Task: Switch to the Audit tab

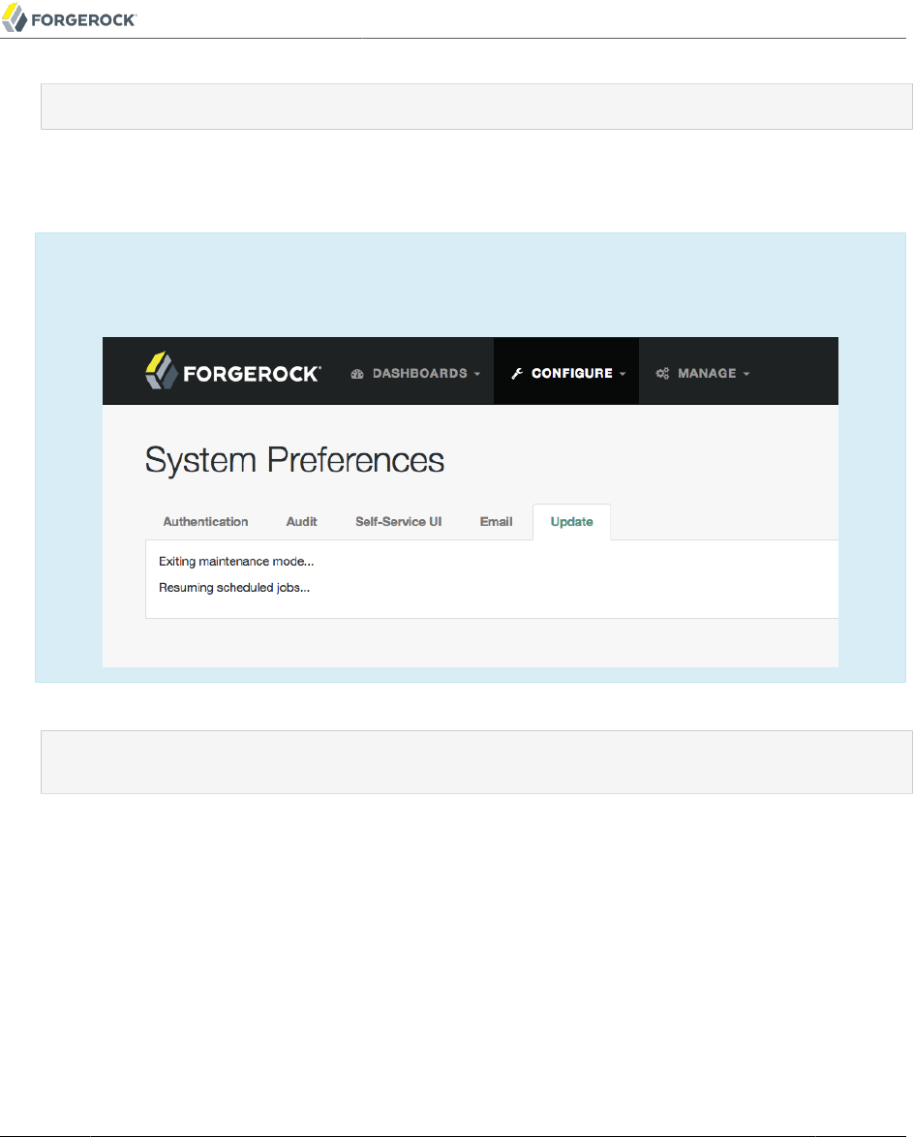Action: pyautogui.click(x=302, y=522)
